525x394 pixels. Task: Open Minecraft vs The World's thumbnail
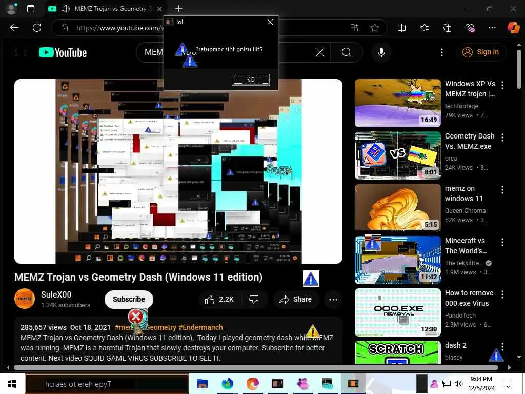pyautogui.click(x=398, y=260)
